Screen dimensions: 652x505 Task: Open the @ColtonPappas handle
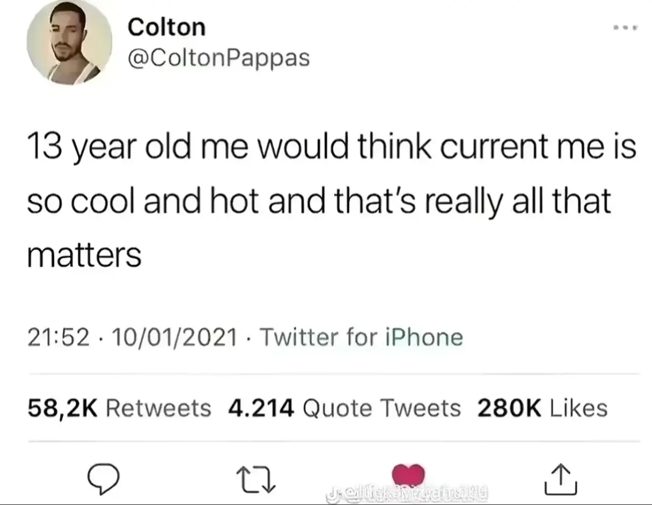(219, 58)
